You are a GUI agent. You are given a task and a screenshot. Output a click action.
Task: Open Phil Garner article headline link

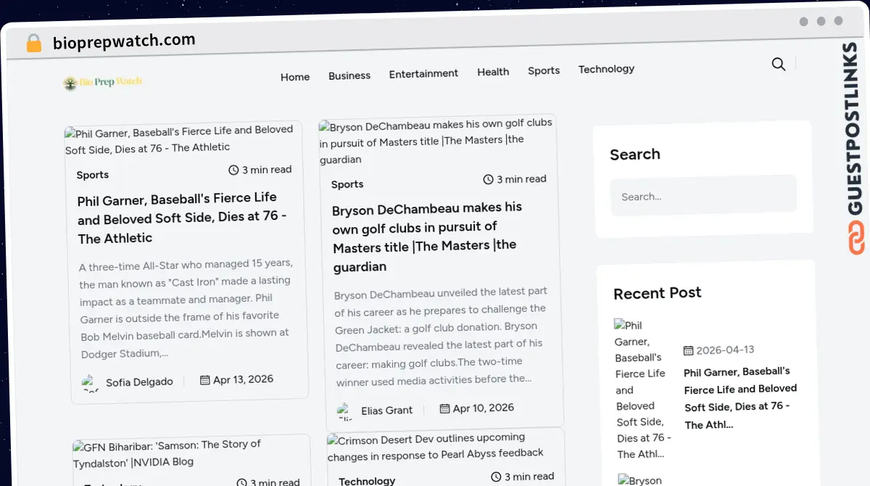pos(183,218)
